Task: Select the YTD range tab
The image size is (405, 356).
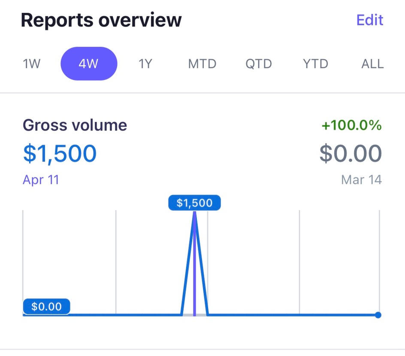Action: [315, 64]
